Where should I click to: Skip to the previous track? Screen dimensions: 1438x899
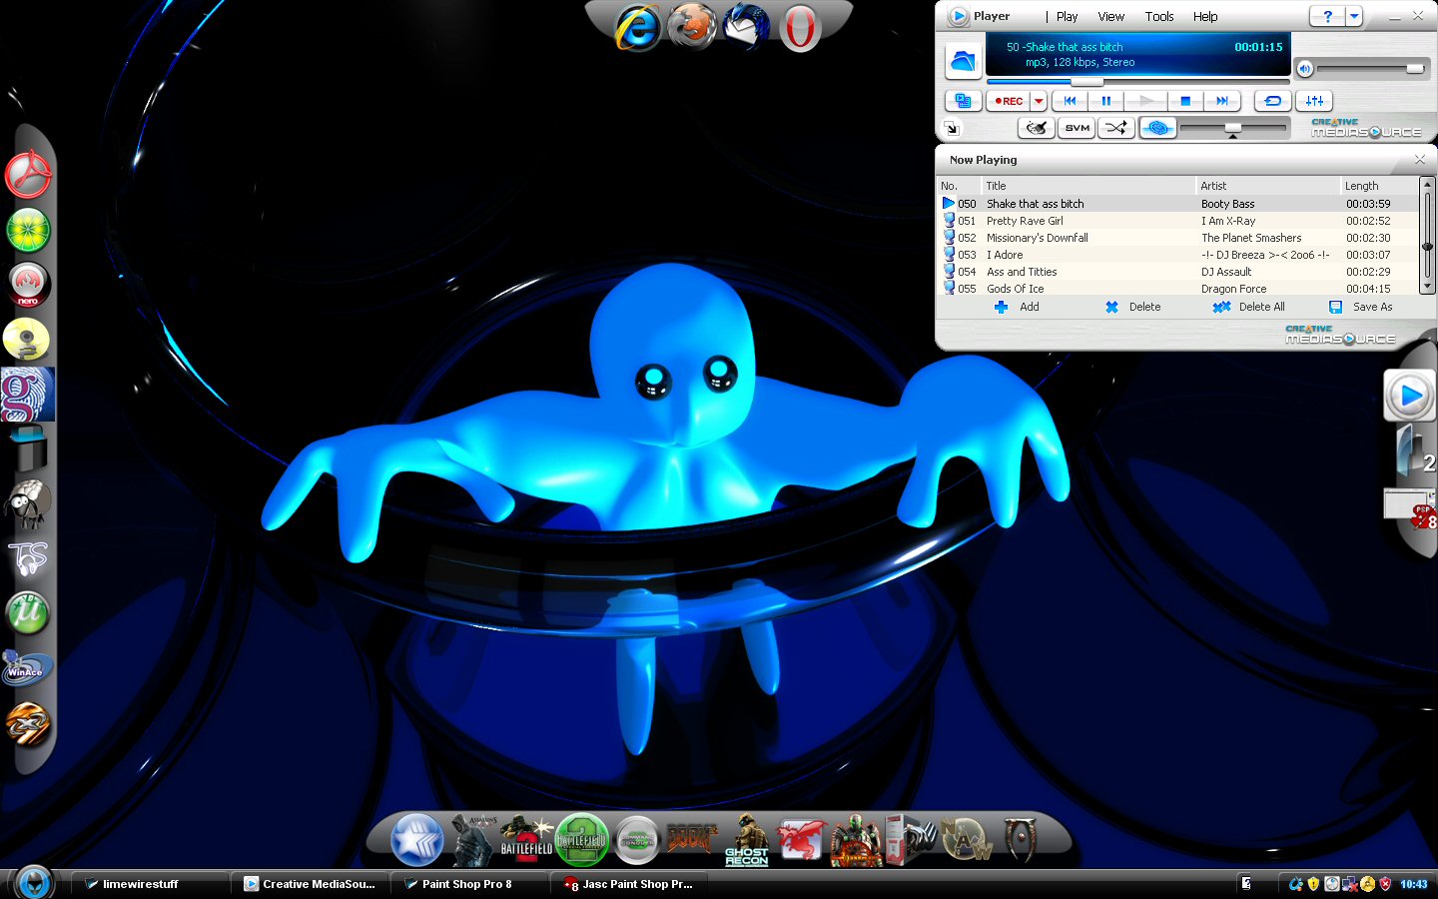click(x=1070, y=101)
